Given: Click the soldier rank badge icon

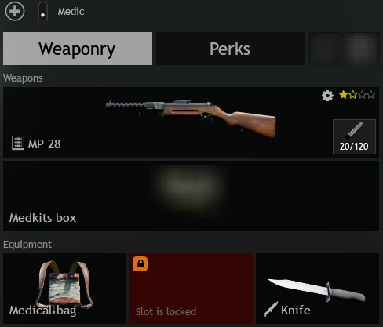Looking at the screenshot, I should click(42, 11).
